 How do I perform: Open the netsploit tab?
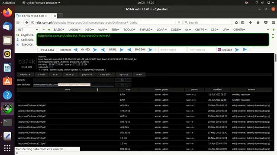click(x=106, y=74)
